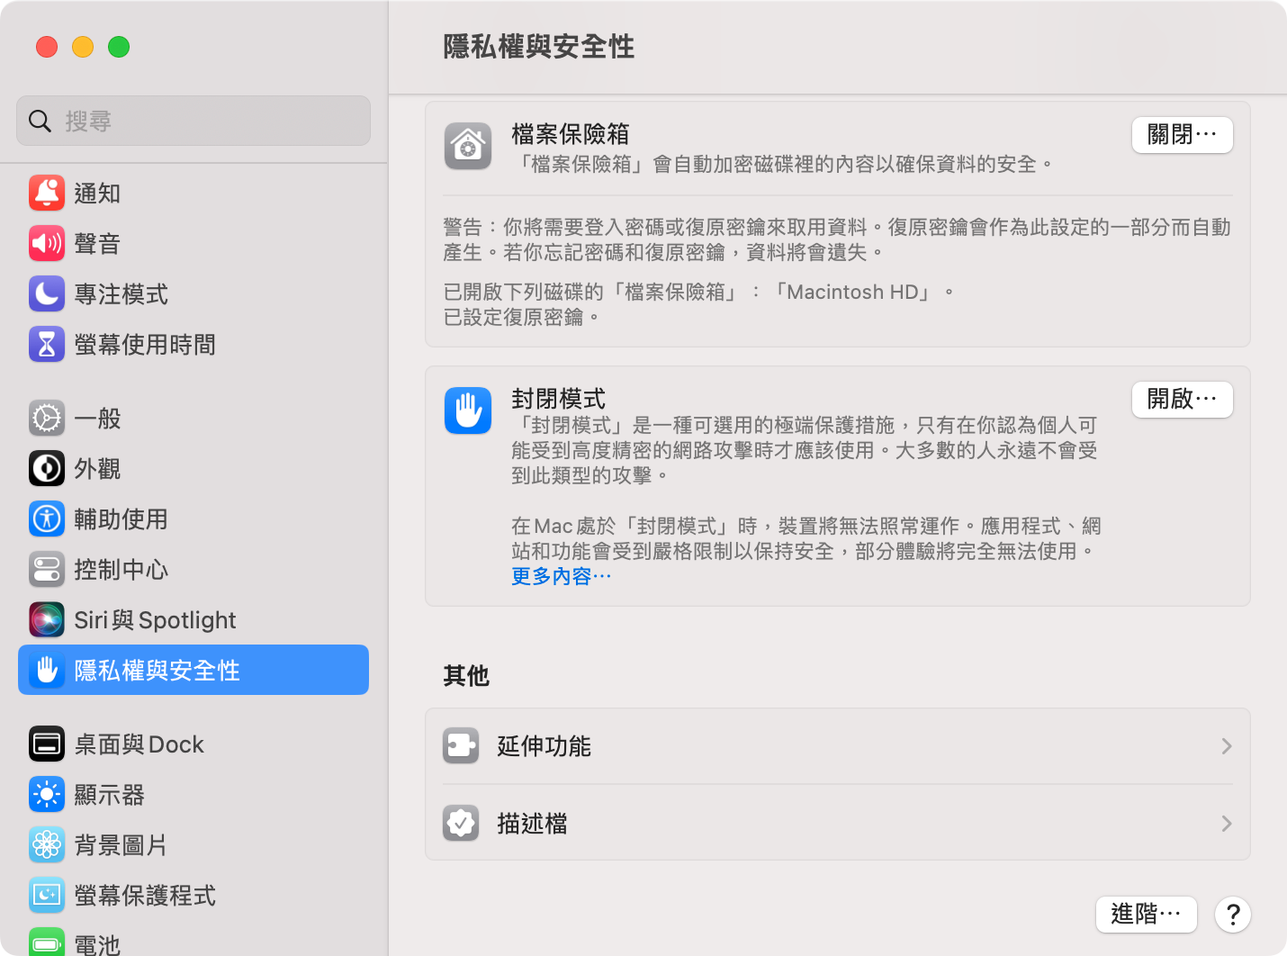
Task: Select the 專注模式 moon icon
Action: [x=47, y=293]
